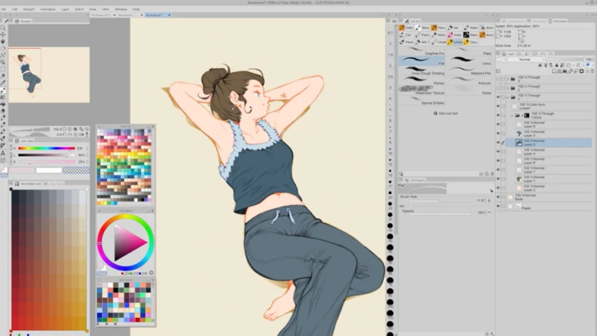Open the Normal blending mode dropdown
The height and width of the screenshot is (336, 597).
tap(527, 60)
